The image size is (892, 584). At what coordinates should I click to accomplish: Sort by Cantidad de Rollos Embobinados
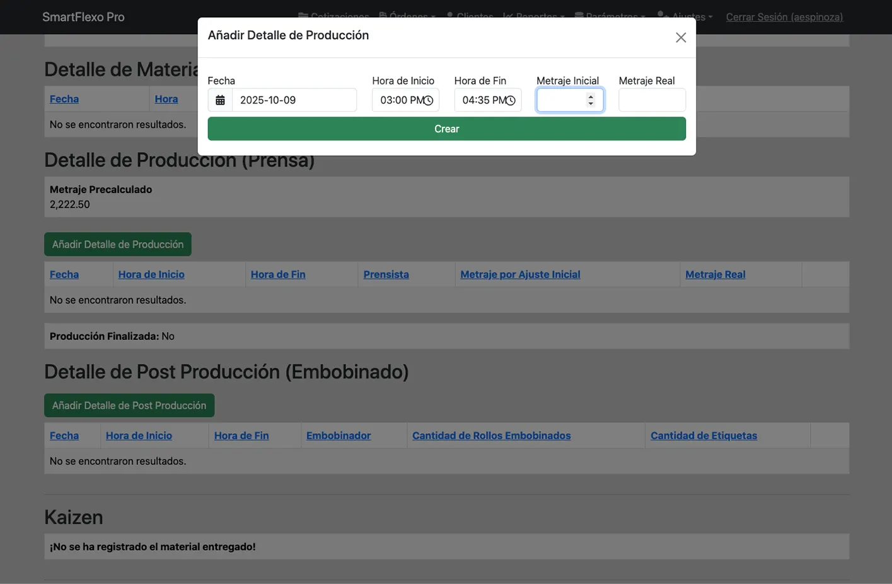pyautogui.click(x=491, y=436)
